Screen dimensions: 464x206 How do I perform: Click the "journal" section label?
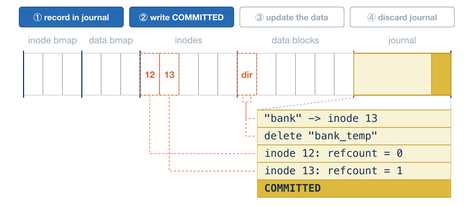pyautogui.click(x=402, y=41)
